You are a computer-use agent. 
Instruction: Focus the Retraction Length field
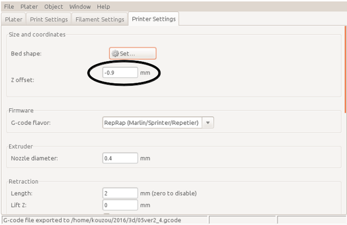(120, 193)
